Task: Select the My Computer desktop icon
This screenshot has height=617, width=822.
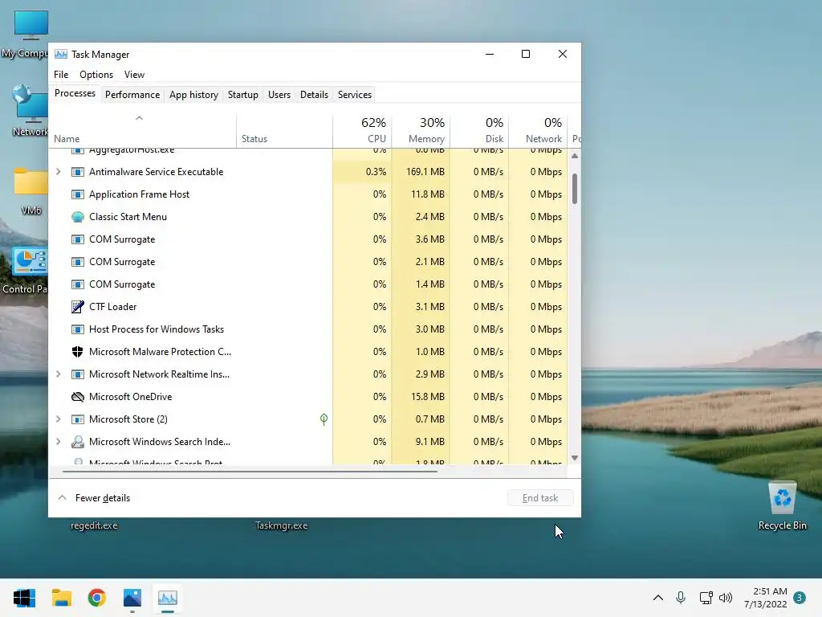Action: tap(25, 34)
